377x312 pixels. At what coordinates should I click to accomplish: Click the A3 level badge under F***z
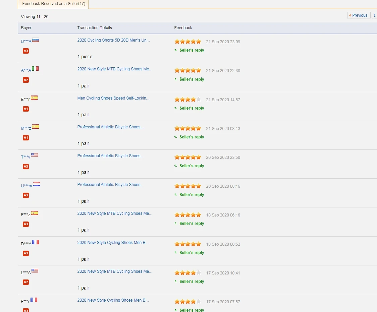click(26, 224)
